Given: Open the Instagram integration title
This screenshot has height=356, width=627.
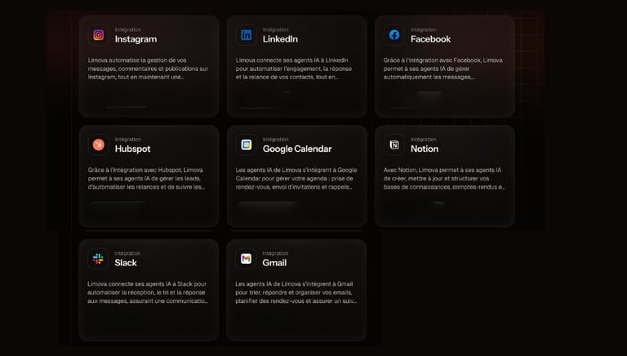Looking at the screenshot, I should (136, 39).
